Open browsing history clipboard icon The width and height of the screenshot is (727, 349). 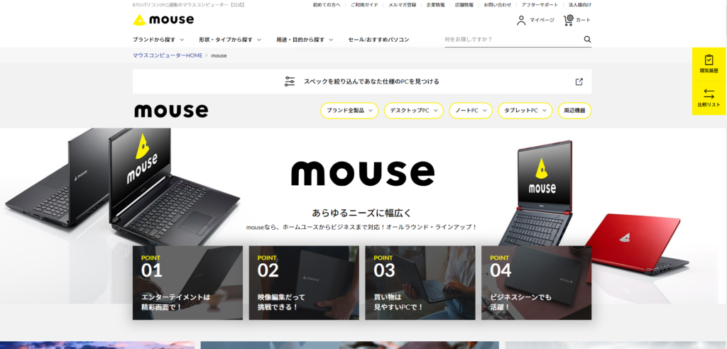click(709, 60)
